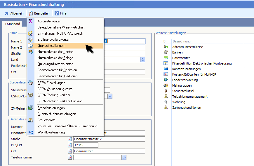Click the Datevcenter icon

tap(166, 58)
